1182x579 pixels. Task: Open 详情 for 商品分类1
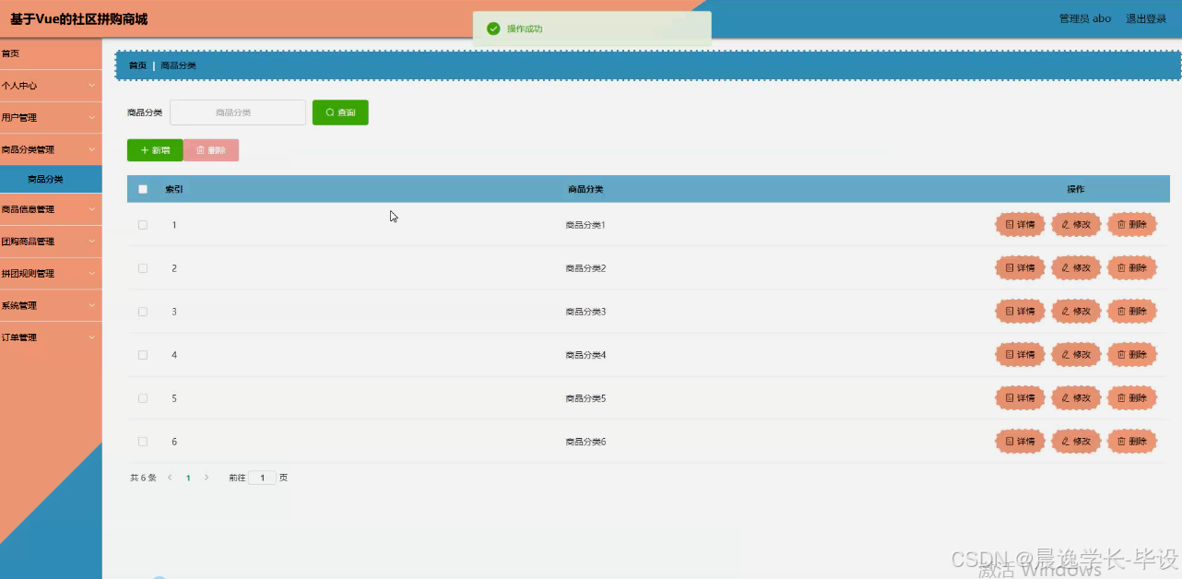click(1019, 224)
